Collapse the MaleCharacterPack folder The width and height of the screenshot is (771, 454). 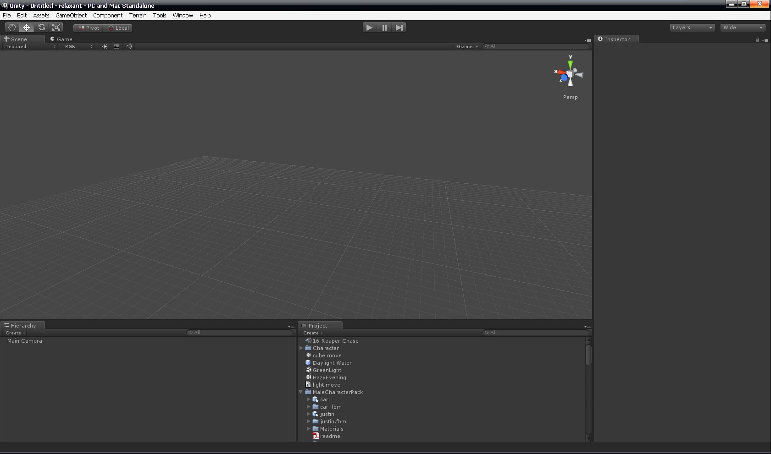pyautogui.click(x=301, y=392)
